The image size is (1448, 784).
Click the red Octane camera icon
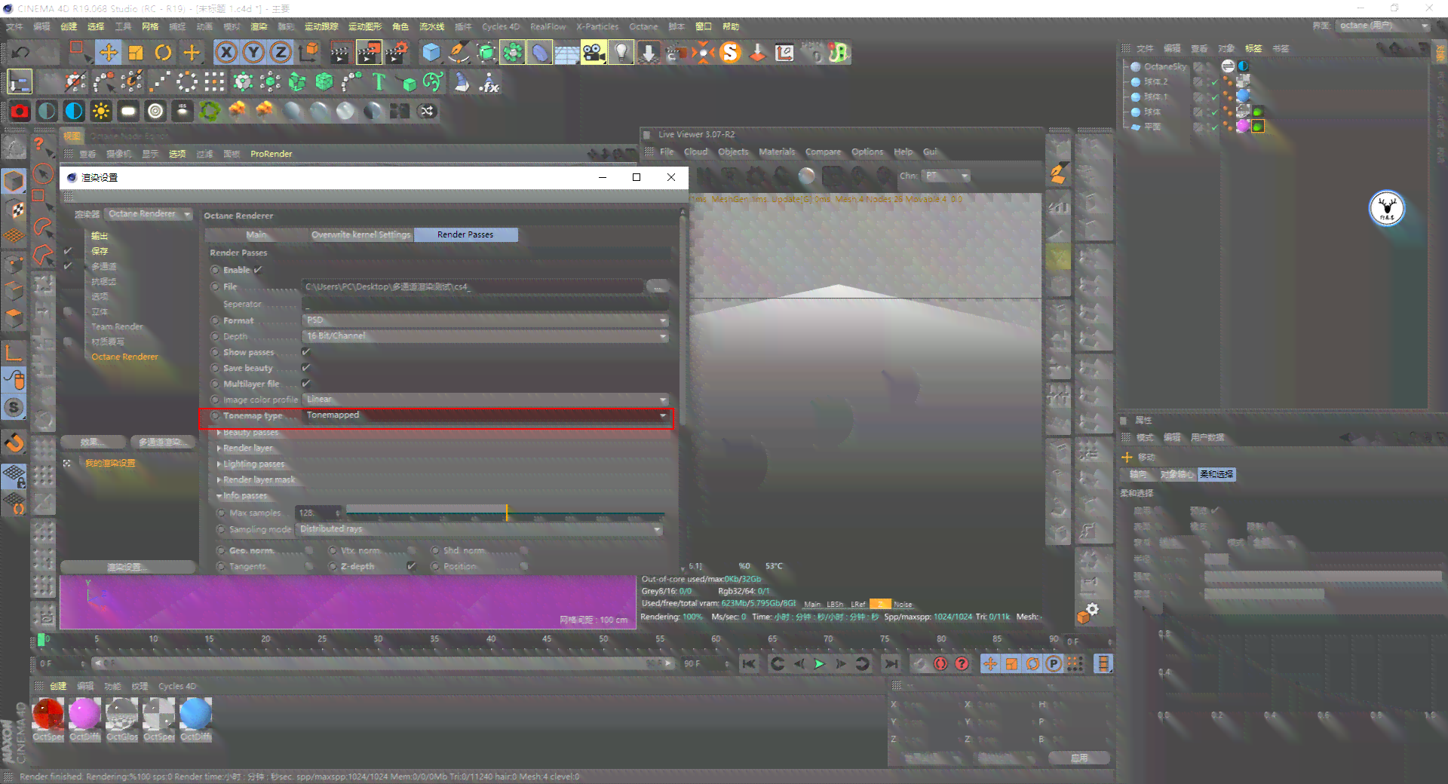pos(20,112)
